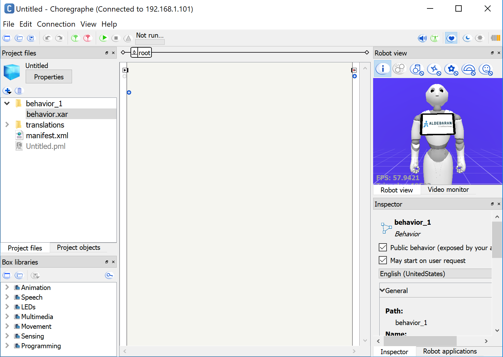Click the green Play behavior button
The width and height of the screenshot is (503, 357).
click(x=104, y=38)
